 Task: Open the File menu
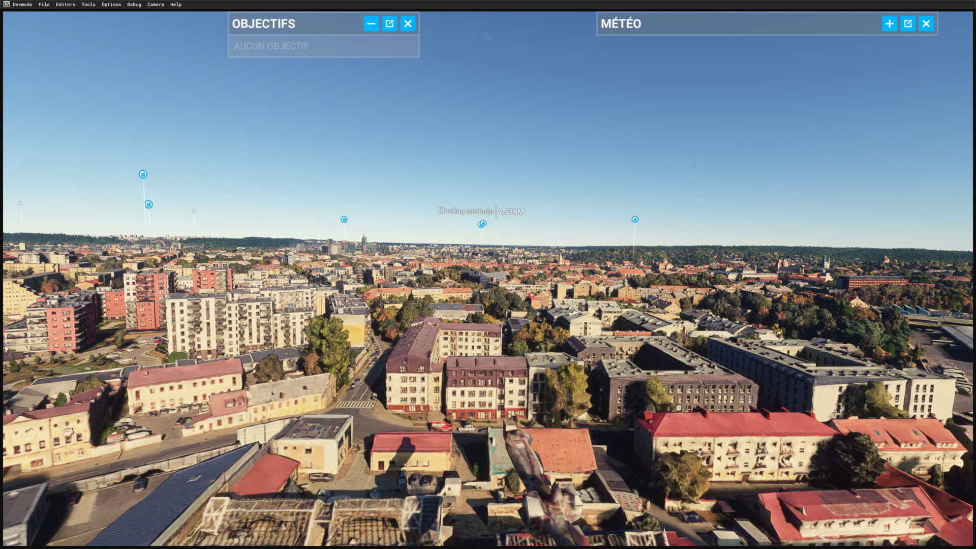click(44, 5)
